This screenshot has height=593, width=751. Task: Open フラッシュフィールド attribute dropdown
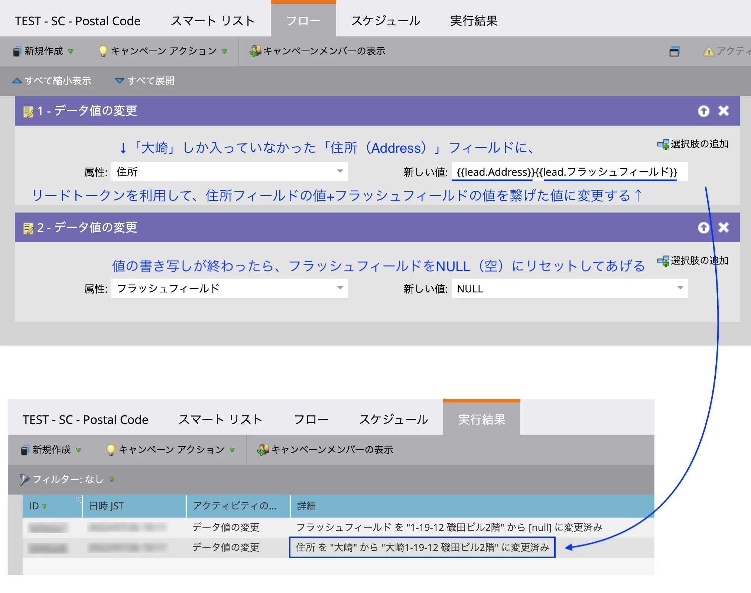coord(340,288)
